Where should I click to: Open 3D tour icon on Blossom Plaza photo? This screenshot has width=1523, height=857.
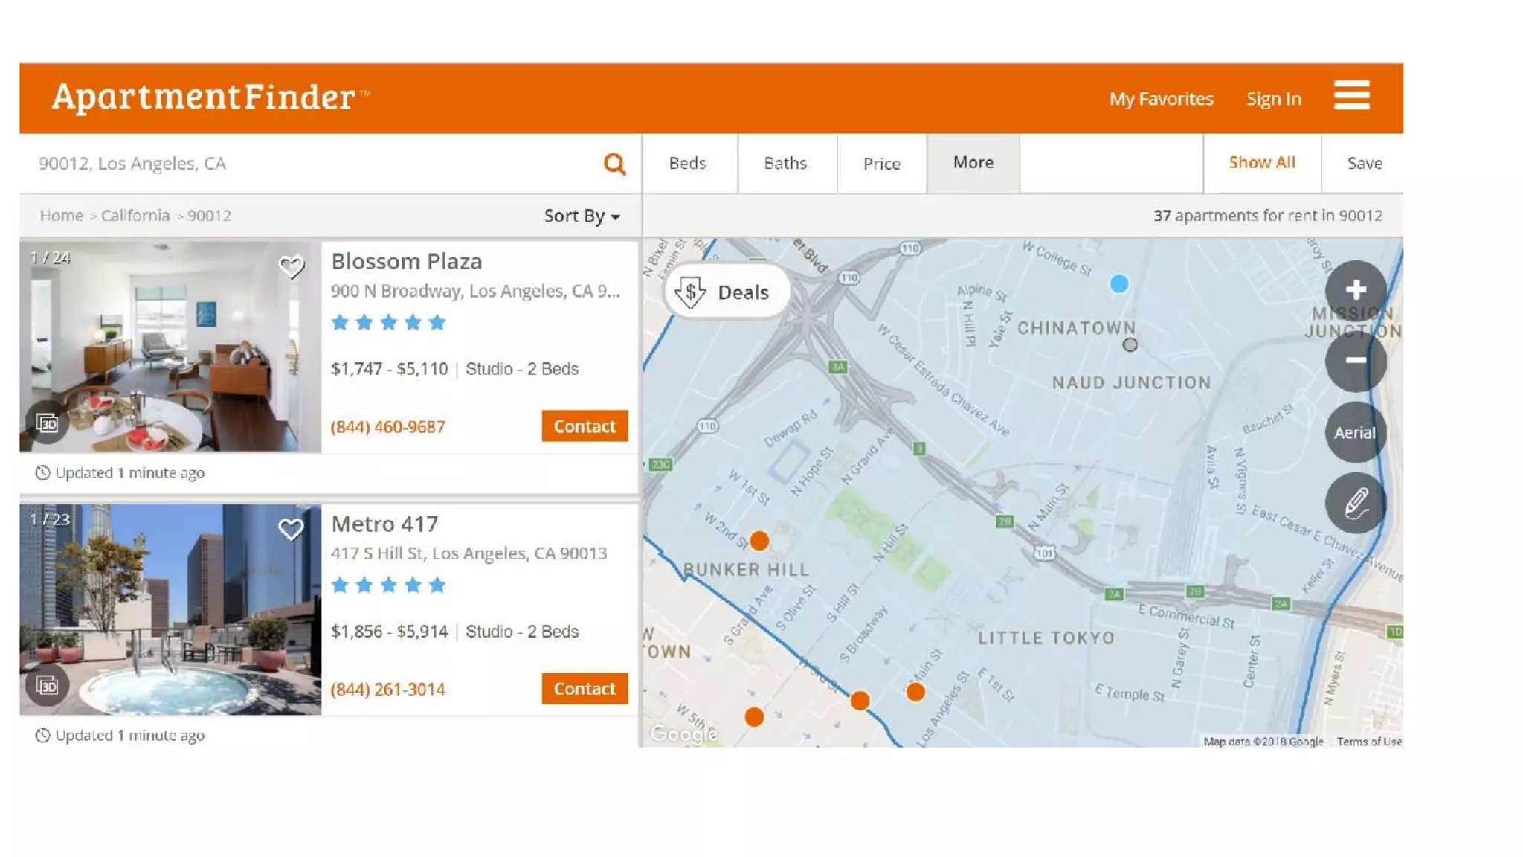pyautogui.click(x=48, y=423)
